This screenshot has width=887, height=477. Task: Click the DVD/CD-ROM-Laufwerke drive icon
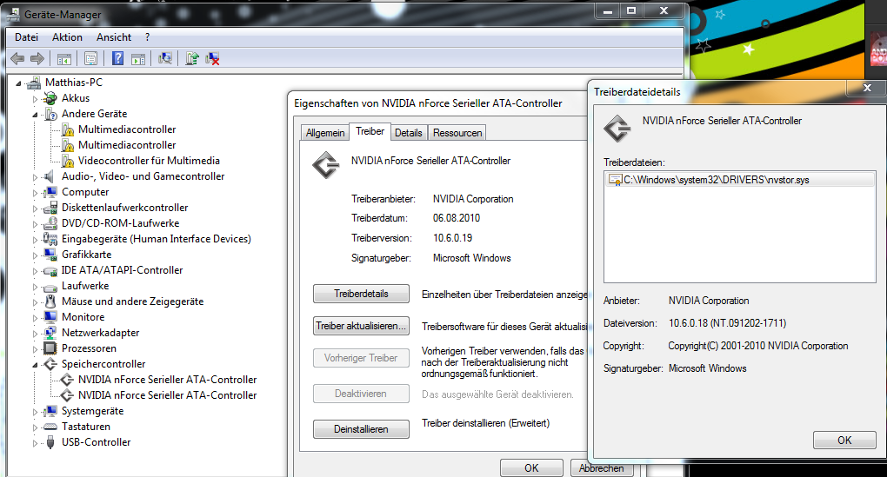pos(50,223)
